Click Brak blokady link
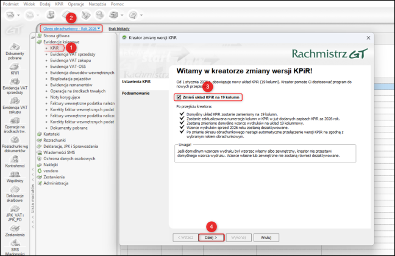This screenshot has height=256, width=395. click(x=119, y=29)
